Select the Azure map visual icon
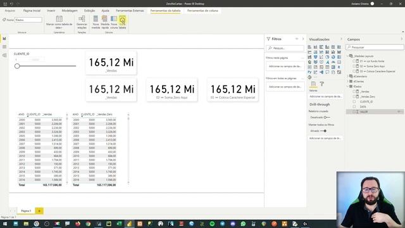The width and height of the screenshot is (405, 228). [327, 62]
